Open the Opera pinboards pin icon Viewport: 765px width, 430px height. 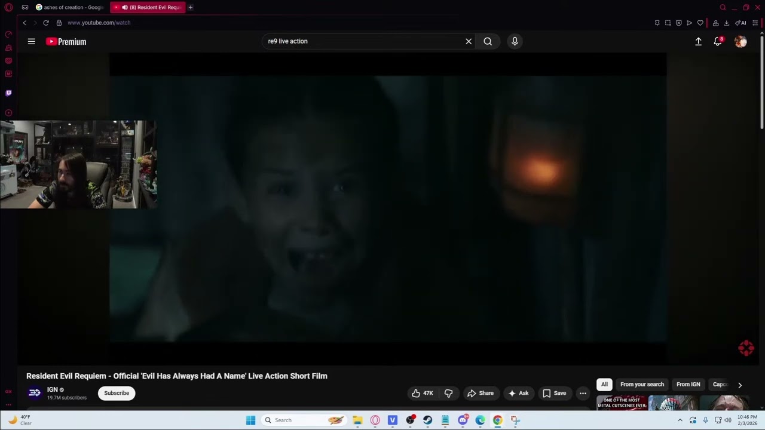(657, 23)
